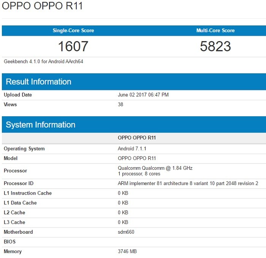Click the OPPO OPPO R11 page title
This screenshot has width=266, height=258.
point(42,6)
